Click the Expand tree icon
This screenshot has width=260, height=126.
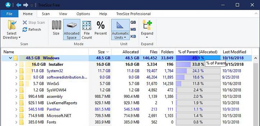pyautogui.click(x=147, y=25)
